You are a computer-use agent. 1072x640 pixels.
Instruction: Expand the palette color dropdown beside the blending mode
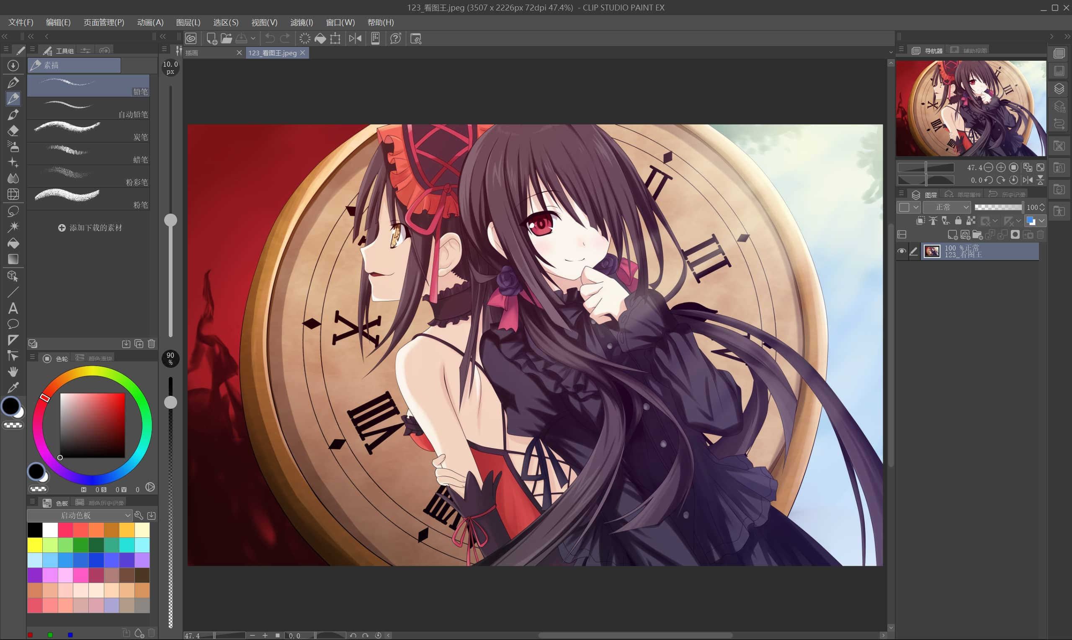click(908, 207)
